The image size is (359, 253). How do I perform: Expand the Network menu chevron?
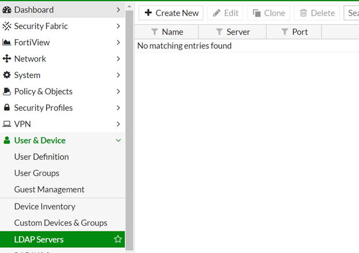[118, 59]
